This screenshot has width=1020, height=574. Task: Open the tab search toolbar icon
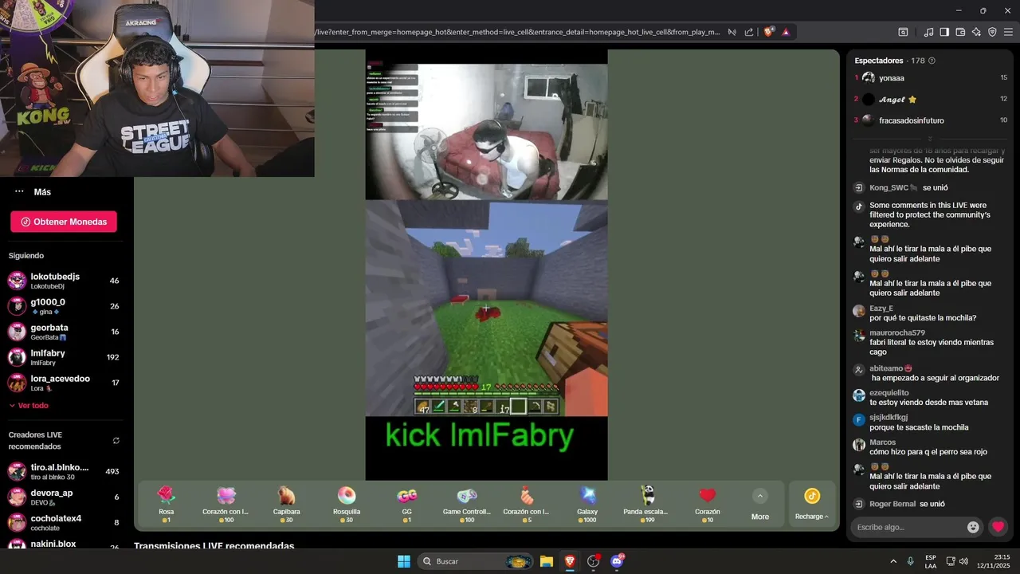click(903, 32)
